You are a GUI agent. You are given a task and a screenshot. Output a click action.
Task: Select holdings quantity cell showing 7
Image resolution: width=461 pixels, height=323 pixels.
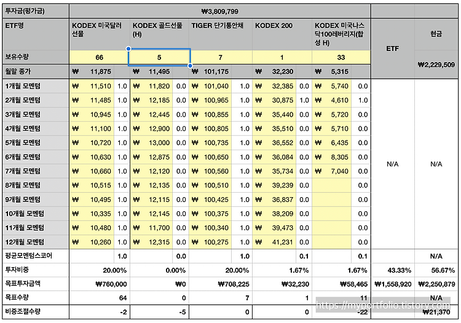coord(221,57)
